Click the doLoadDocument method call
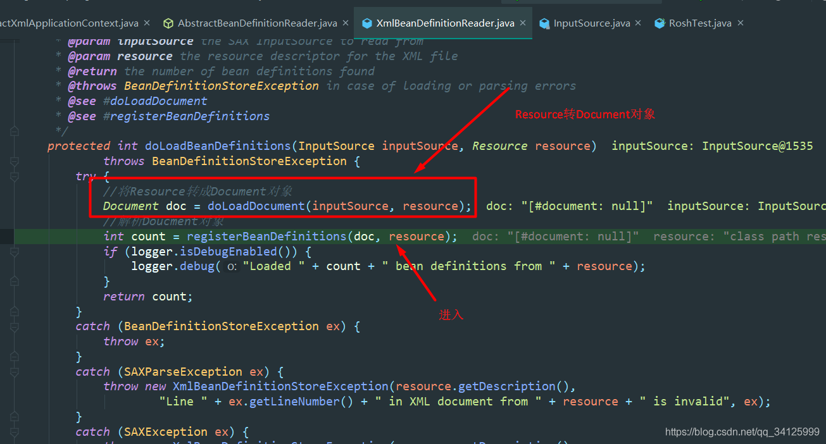This screenshot has height=444, width=826. point(256,206)
